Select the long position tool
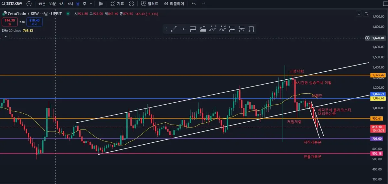The image size is (388, 184). pos(232,29)
